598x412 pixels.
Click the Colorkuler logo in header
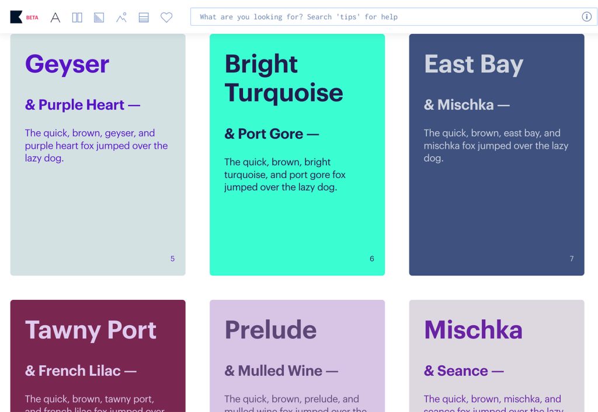tap(16, 17)
